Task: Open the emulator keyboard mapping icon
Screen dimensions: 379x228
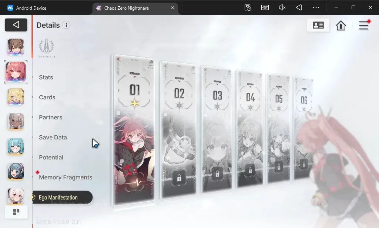Action: coord(265,7)
